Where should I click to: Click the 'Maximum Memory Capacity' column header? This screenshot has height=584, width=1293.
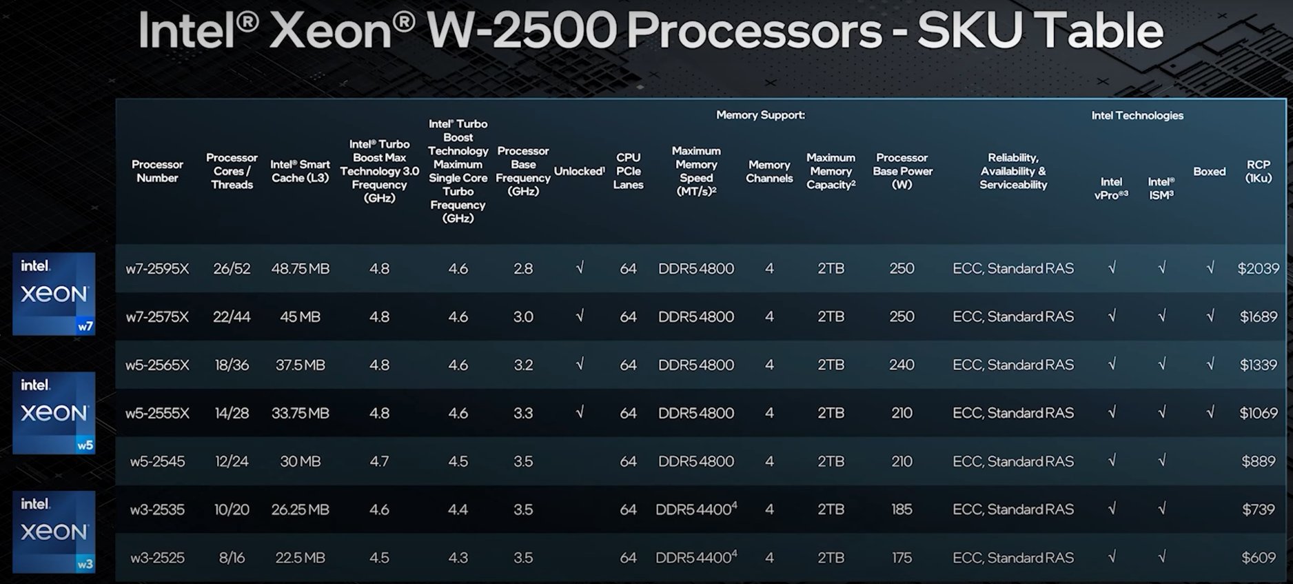pyautogui.click(x=831, y=171)
